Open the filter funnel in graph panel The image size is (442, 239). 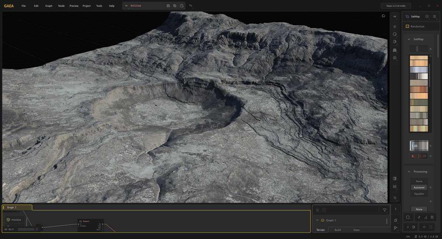click(x=385, y=210)
